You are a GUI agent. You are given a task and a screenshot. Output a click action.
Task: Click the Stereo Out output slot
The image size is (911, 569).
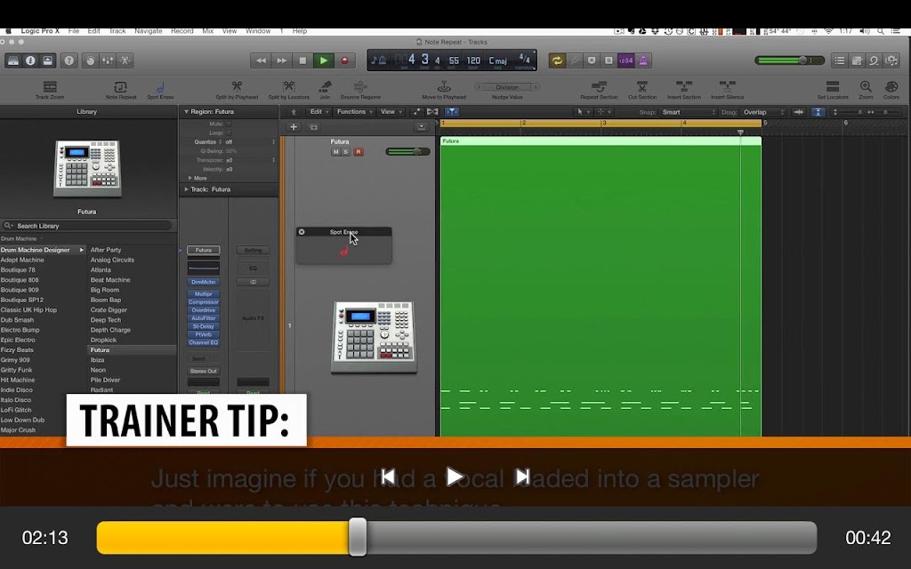coord(204,371)
